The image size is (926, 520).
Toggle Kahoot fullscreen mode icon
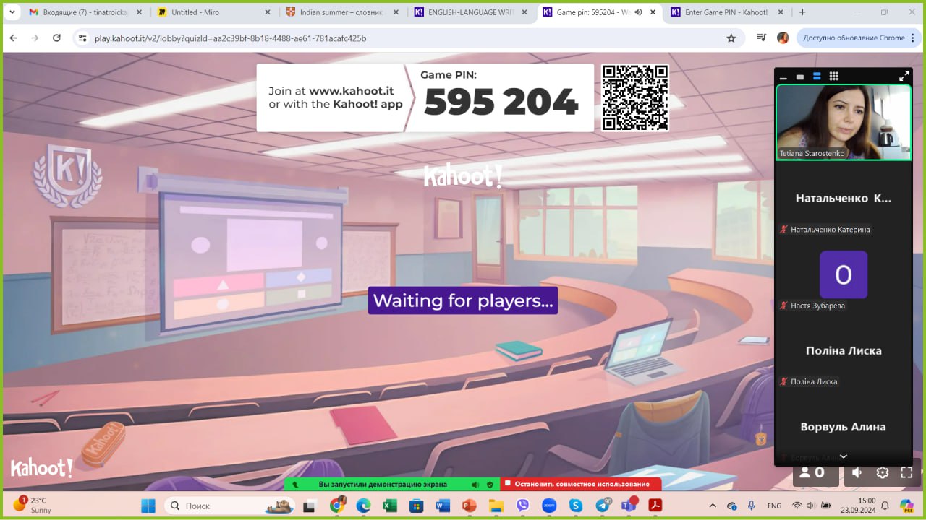click(906, 472)
